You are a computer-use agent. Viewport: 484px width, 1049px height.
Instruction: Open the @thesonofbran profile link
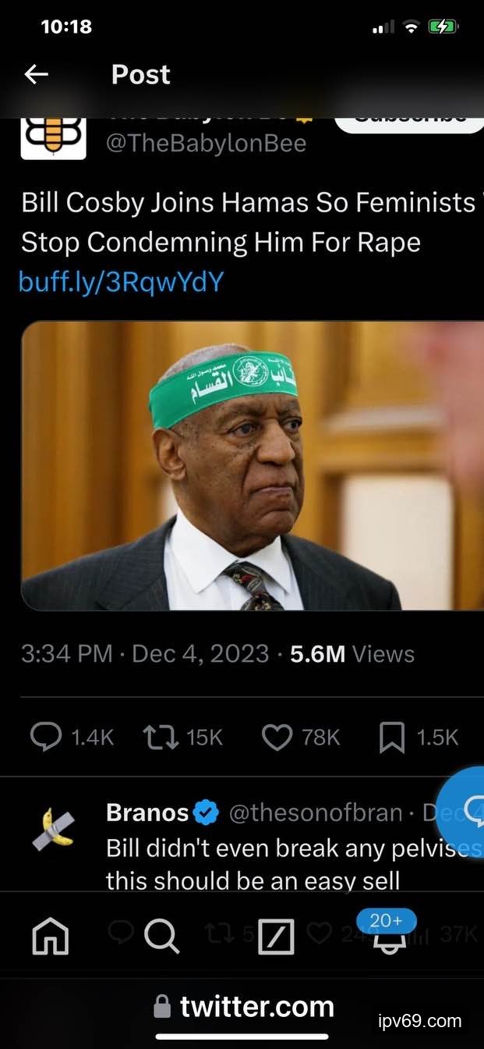(316, 813)
